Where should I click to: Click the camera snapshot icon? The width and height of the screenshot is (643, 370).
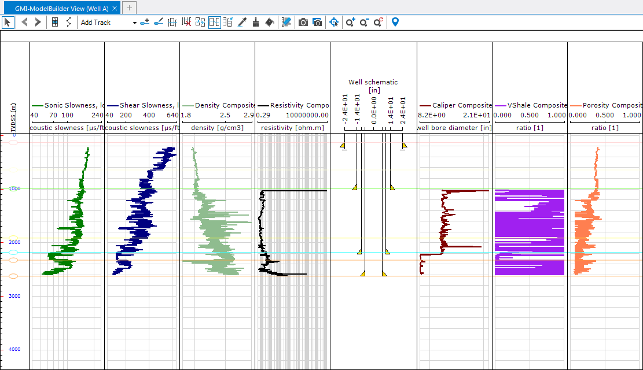coord(303,23)
